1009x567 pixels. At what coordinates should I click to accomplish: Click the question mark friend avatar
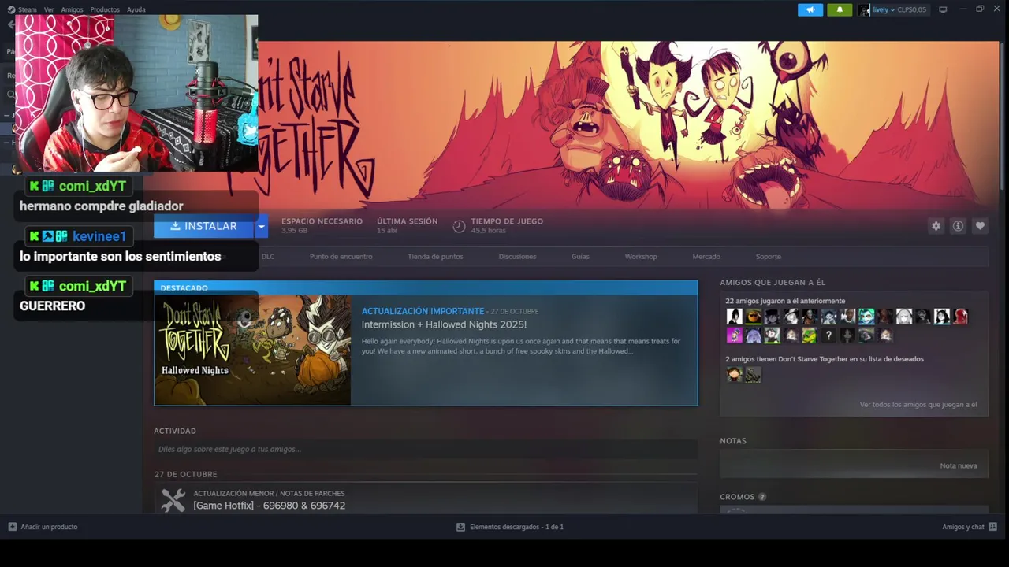point(828,335)
